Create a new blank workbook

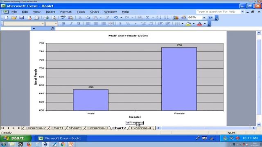7,18
